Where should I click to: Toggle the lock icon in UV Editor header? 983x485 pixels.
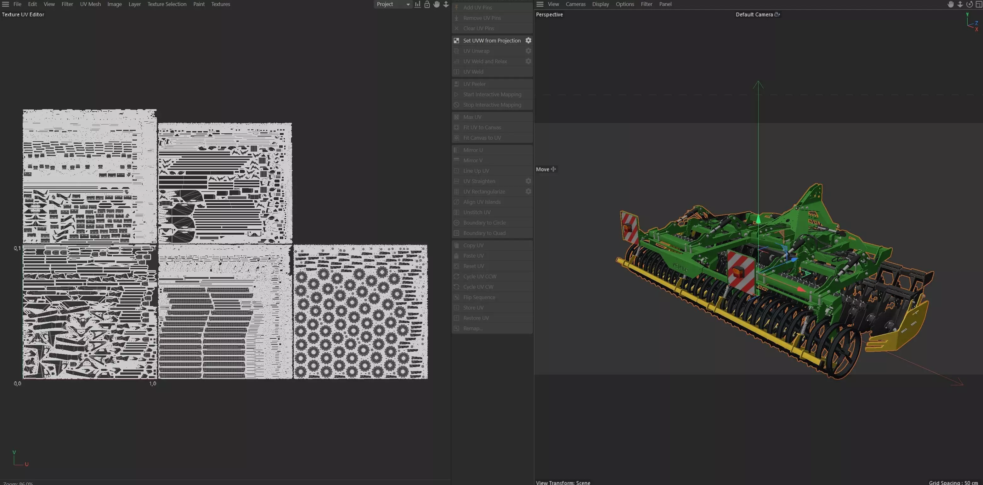427,4
